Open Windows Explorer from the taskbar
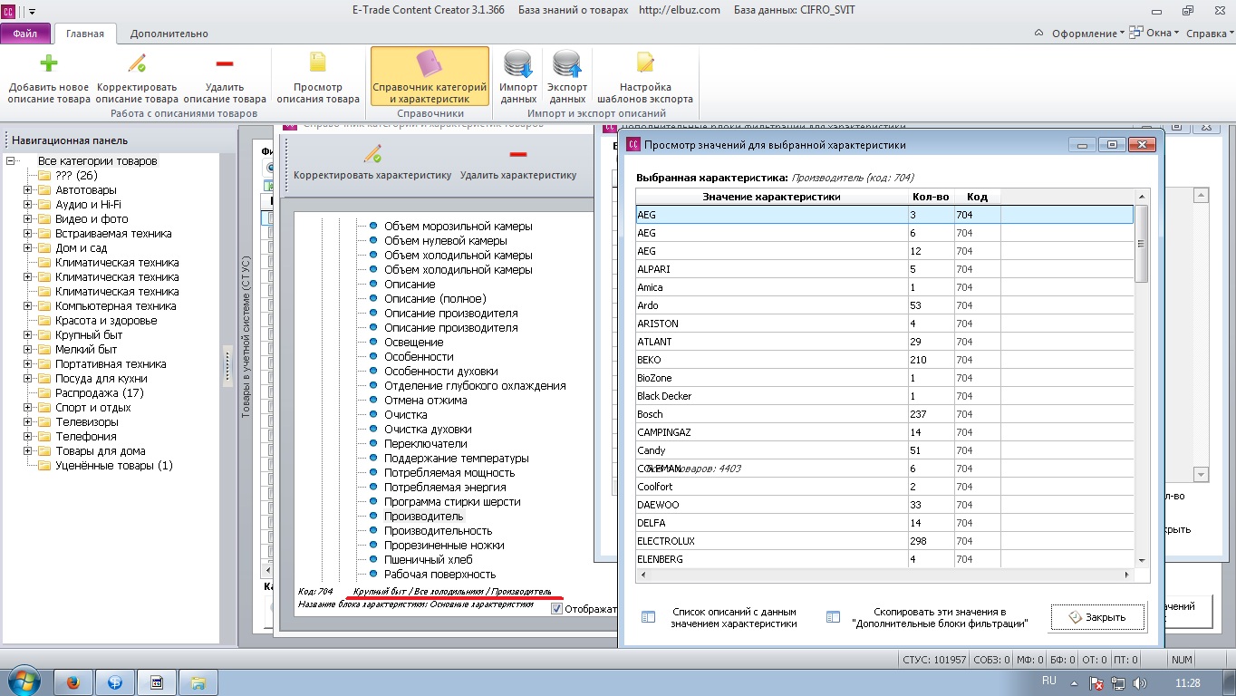This screenshot has height=696, width=1236. (198, 681)
